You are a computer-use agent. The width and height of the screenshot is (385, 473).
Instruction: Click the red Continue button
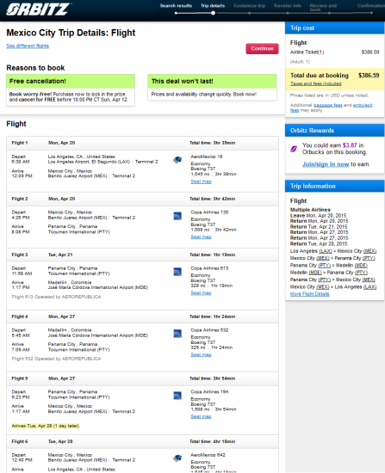(x=262, y=48)
